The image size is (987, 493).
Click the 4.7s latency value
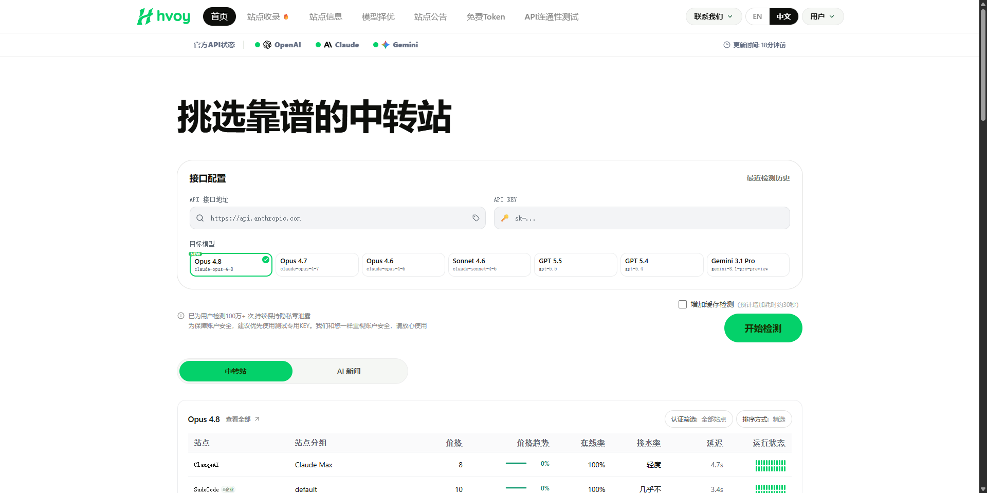click(717, 465)
